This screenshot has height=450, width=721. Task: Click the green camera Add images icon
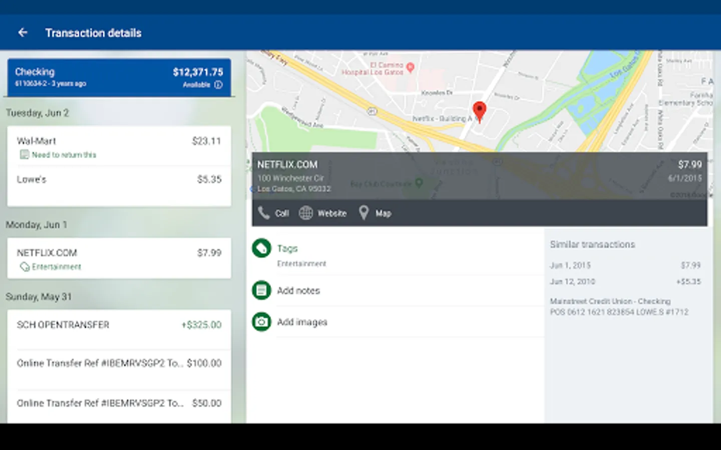click(x=261, y=322)
